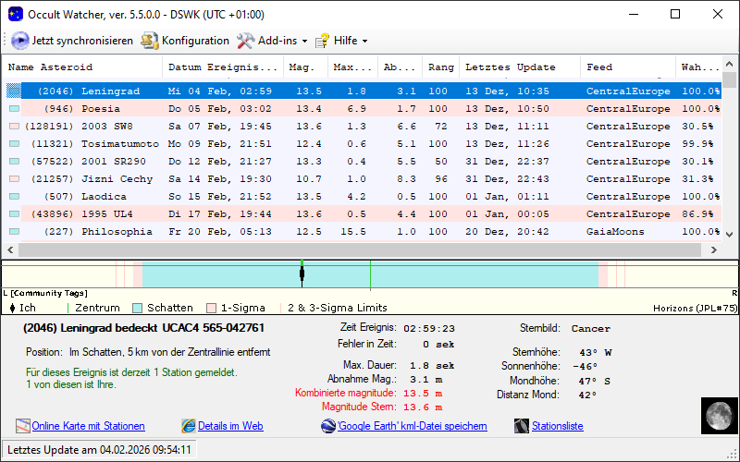
Task: Select the (43896) 1995 UL4 event row
Action: [364, 214]
